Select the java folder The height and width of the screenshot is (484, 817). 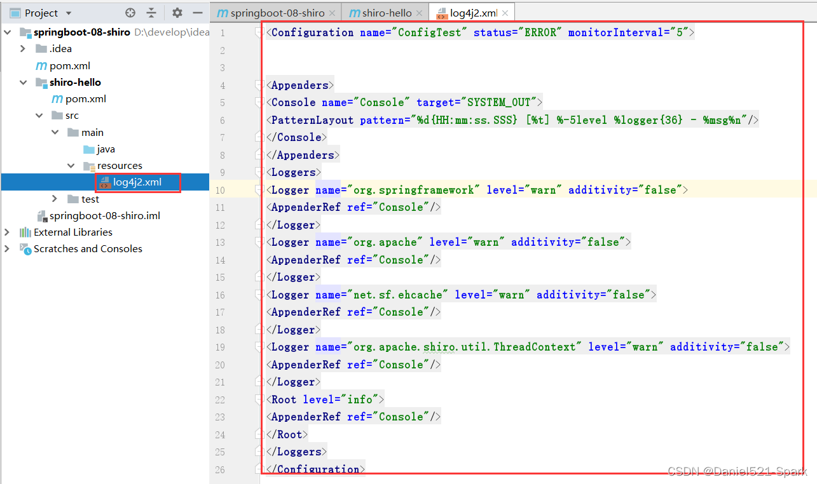click(99, 149)
